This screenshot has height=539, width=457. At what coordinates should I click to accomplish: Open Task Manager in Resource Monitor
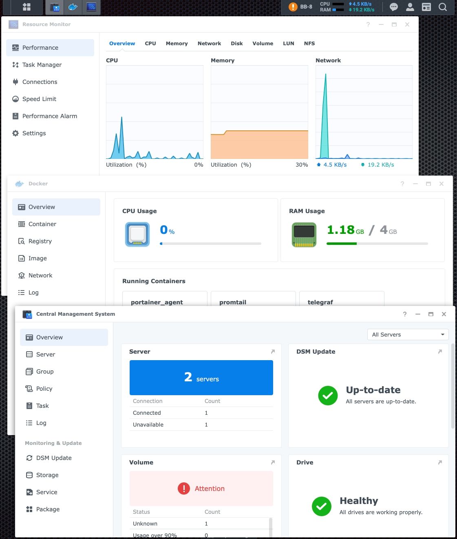click(50, 65)
